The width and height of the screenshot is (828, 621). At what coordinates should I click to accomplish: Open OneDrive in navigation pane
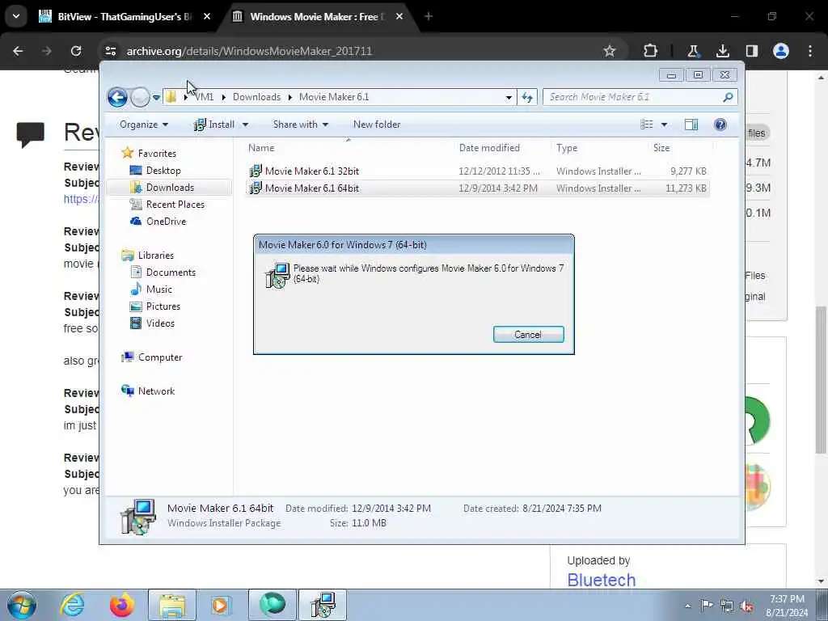[x=158, y=222]
